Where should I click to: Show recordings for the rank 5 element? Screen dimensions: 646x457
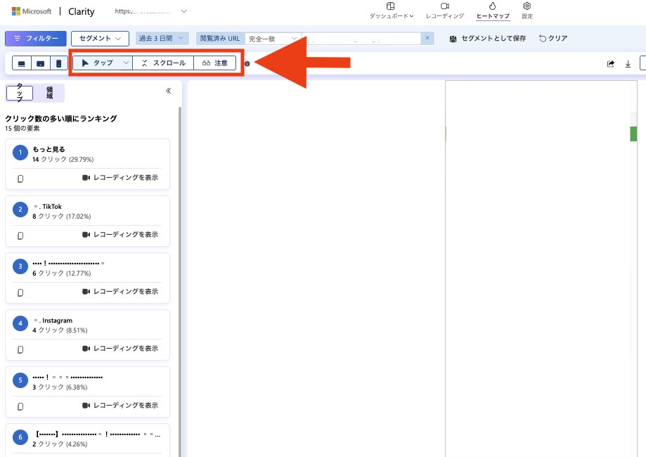click(x=120, y=405)
